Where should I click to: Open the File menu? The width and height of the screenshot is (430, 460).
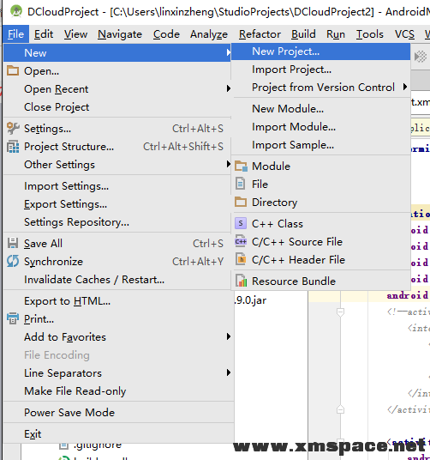pos(15,34)
